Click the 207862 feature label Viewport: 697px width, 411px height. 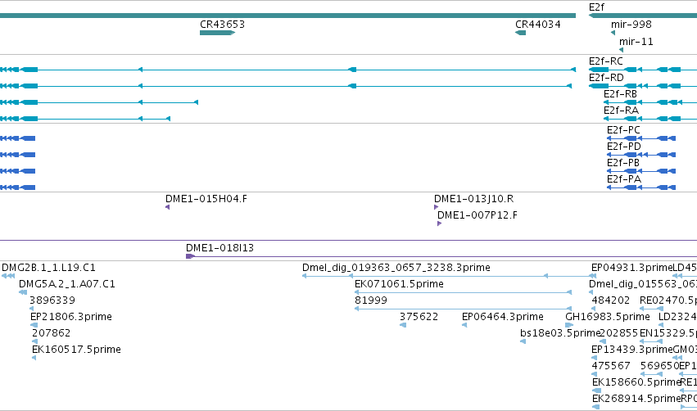tap(51, 333)
